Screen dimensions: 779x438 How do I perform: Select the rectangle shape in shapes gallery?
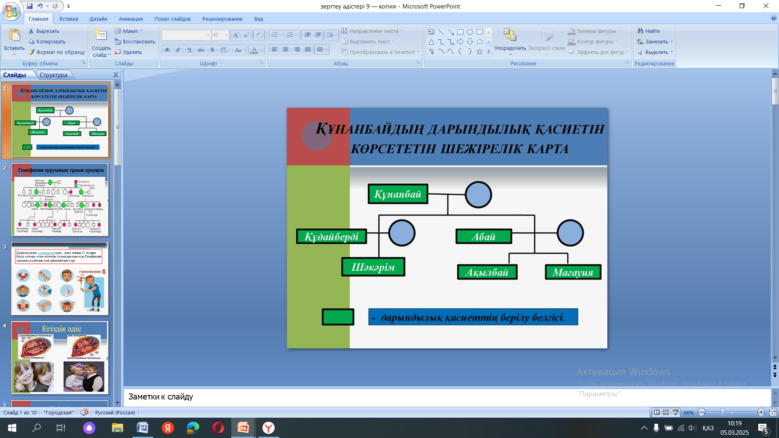coord(460,32)
